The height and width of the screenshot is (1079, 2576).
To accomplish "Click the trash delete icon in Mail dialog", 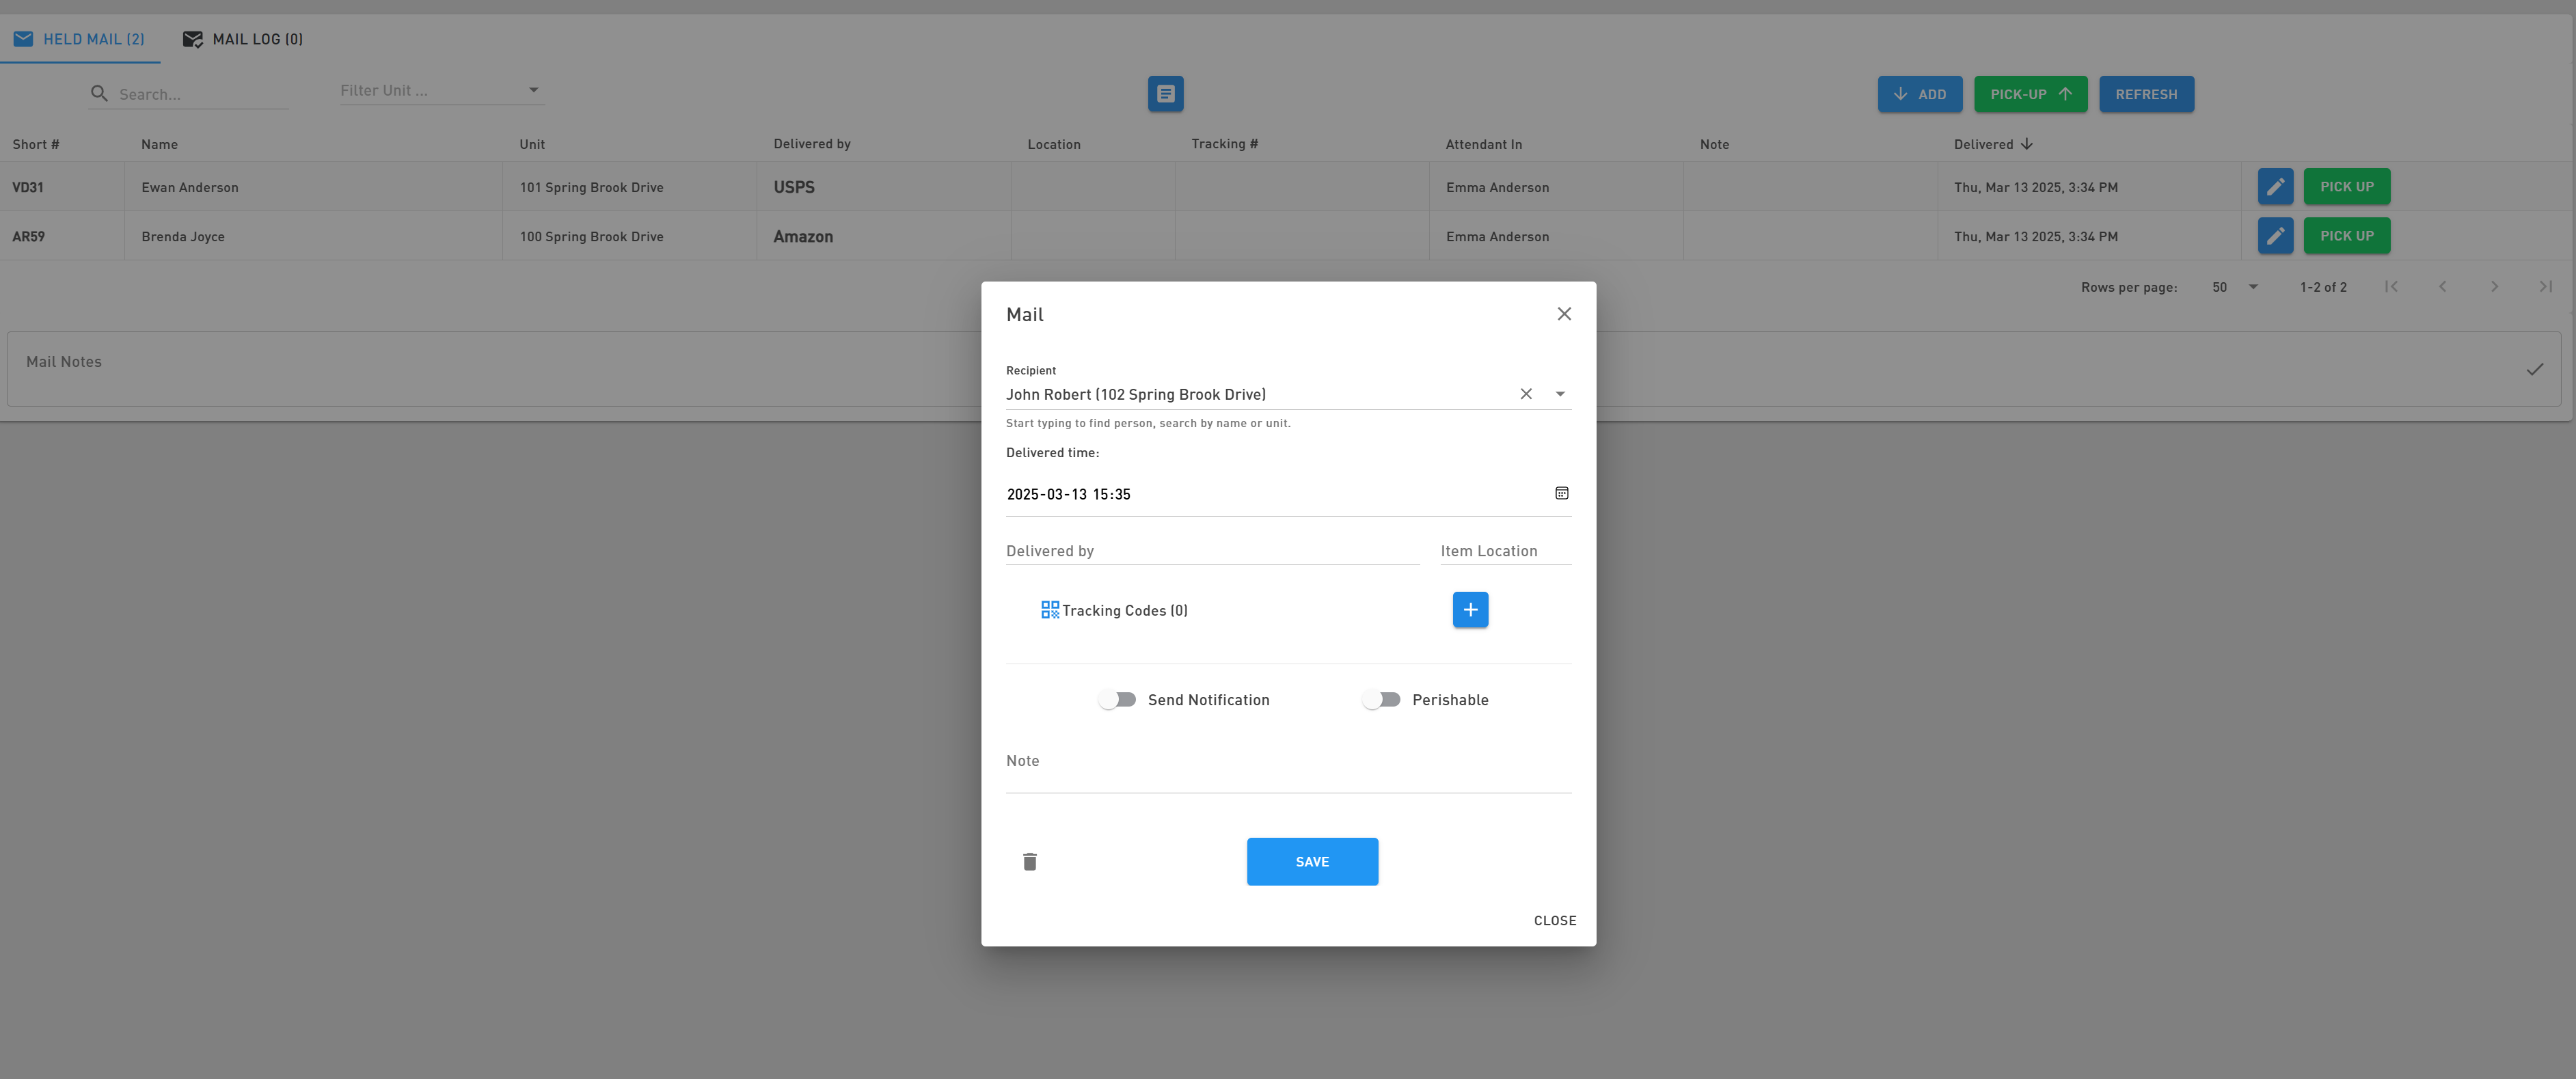I will pos(1030,861).
